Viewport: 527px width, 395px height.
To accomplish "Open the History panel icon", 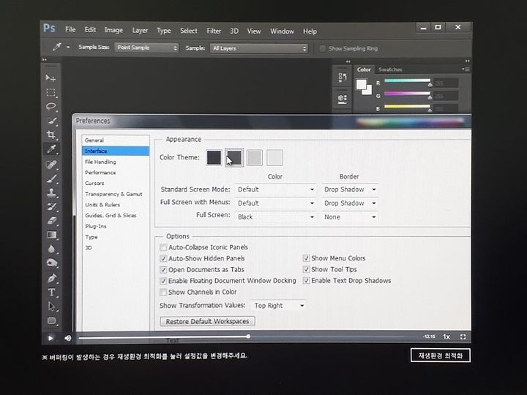I will (x=343, y=78).
